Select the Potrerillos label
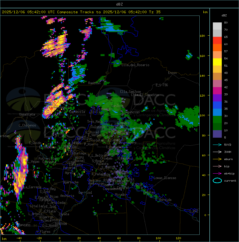This screenshot has height=242, width=239. (x=48, y=159)
